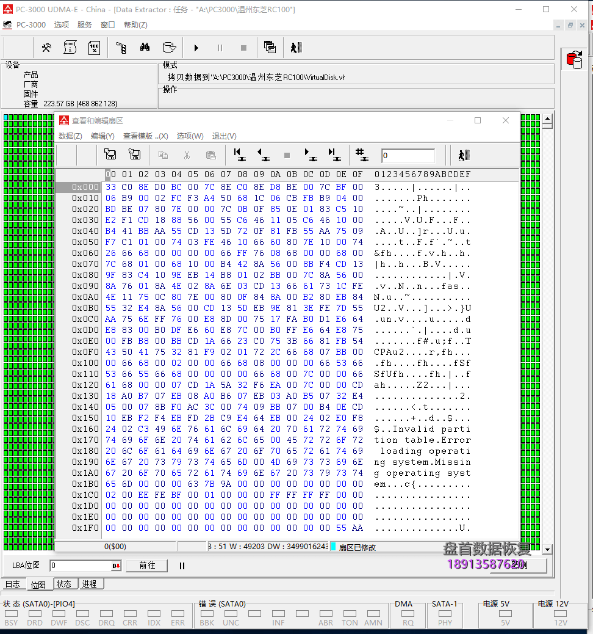
Task: Switch to the 日志 tab
Action: click(13, 585)
